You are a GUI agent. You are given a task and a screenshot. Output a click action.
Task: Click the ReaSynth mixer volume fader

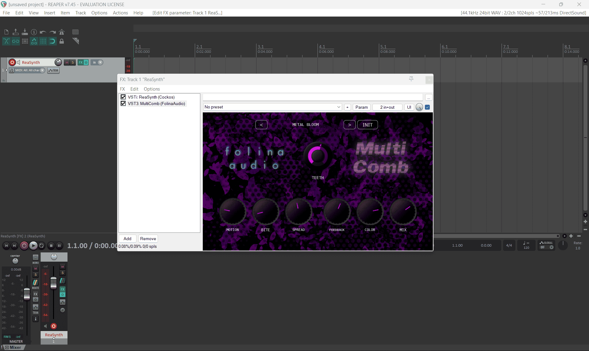pos(53,283)
